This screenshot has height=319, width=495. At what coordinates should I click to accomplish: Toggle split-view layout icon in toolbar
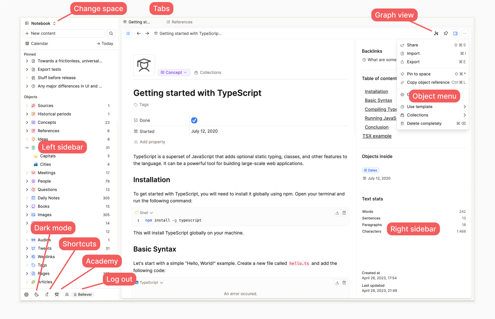455,33
